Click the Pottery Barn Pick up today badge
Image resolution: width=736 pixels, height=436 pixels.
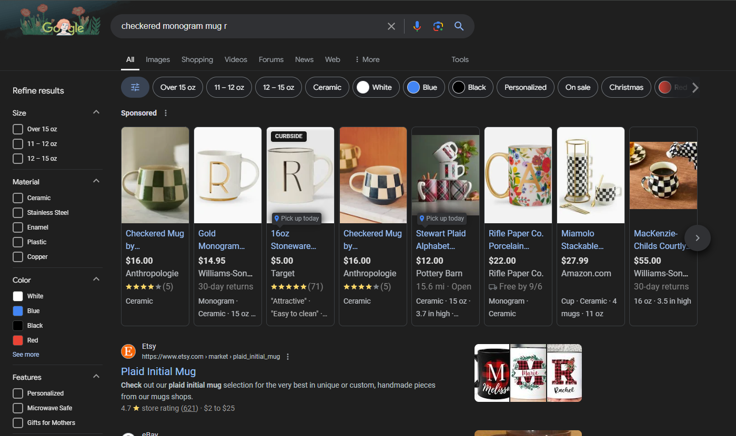441,219
